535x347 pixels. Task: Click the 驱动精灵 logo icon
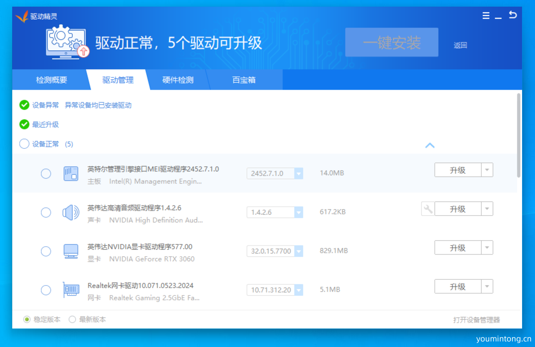(x=22, y=16)
